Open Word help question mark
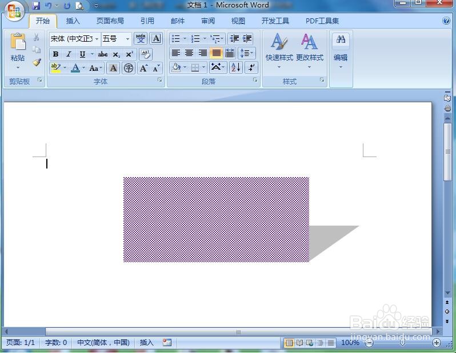This screenshot has width=456, height=353. tap(446, 21)
